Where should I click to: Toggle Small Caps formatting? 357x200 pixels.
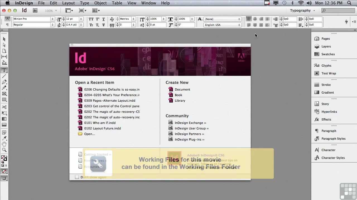(x=91, y=25)
